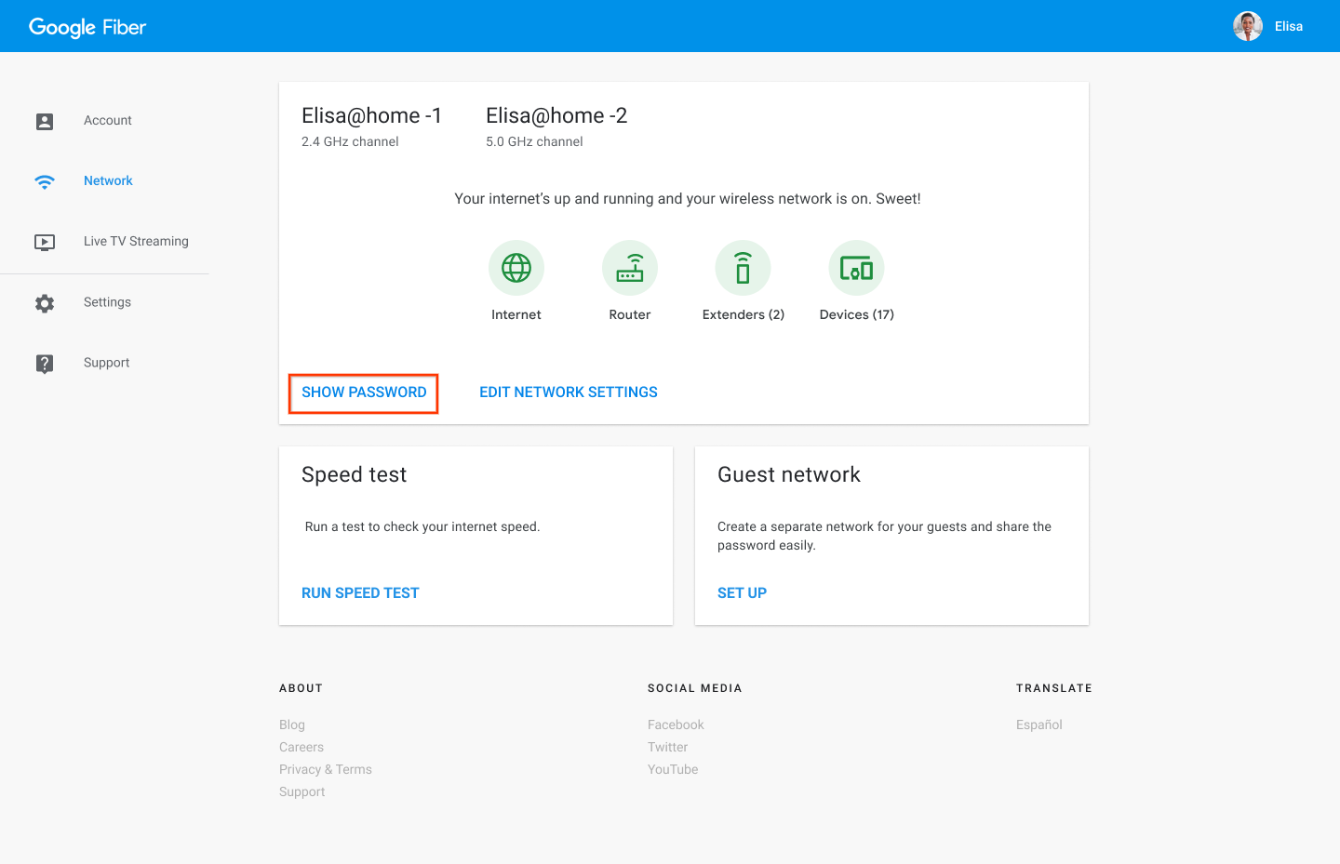Open the Internet globe icon
The width and height of the screenshot is (1340, 864).
516,268
